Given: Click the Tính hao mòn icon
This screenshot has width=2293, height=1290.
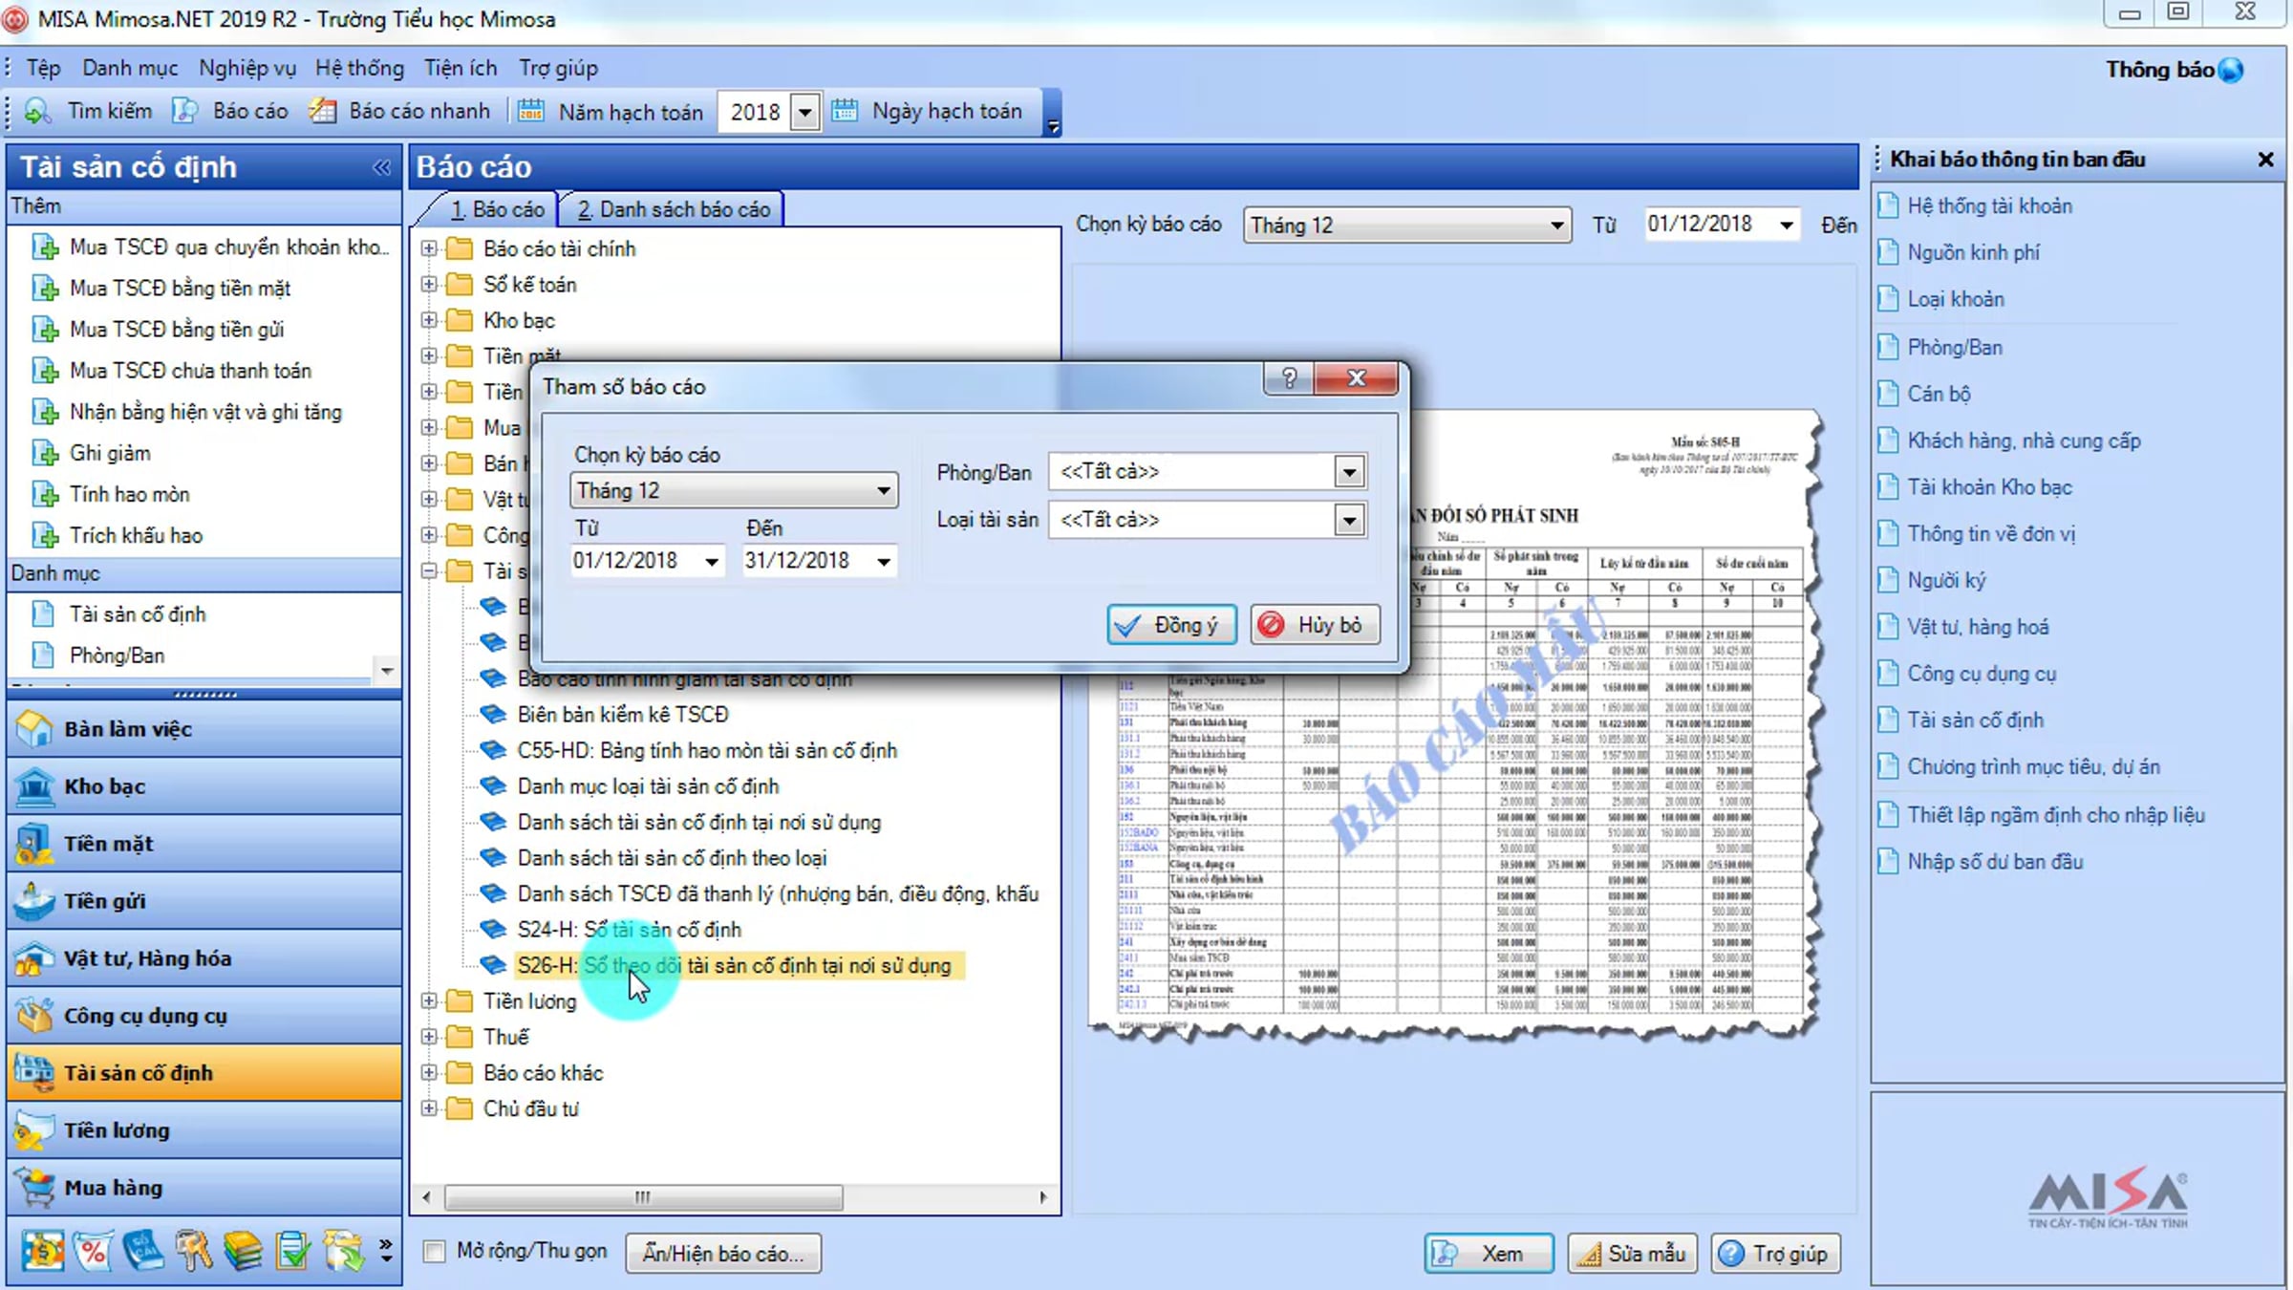Looking at the screenshot, I should 45,494.
